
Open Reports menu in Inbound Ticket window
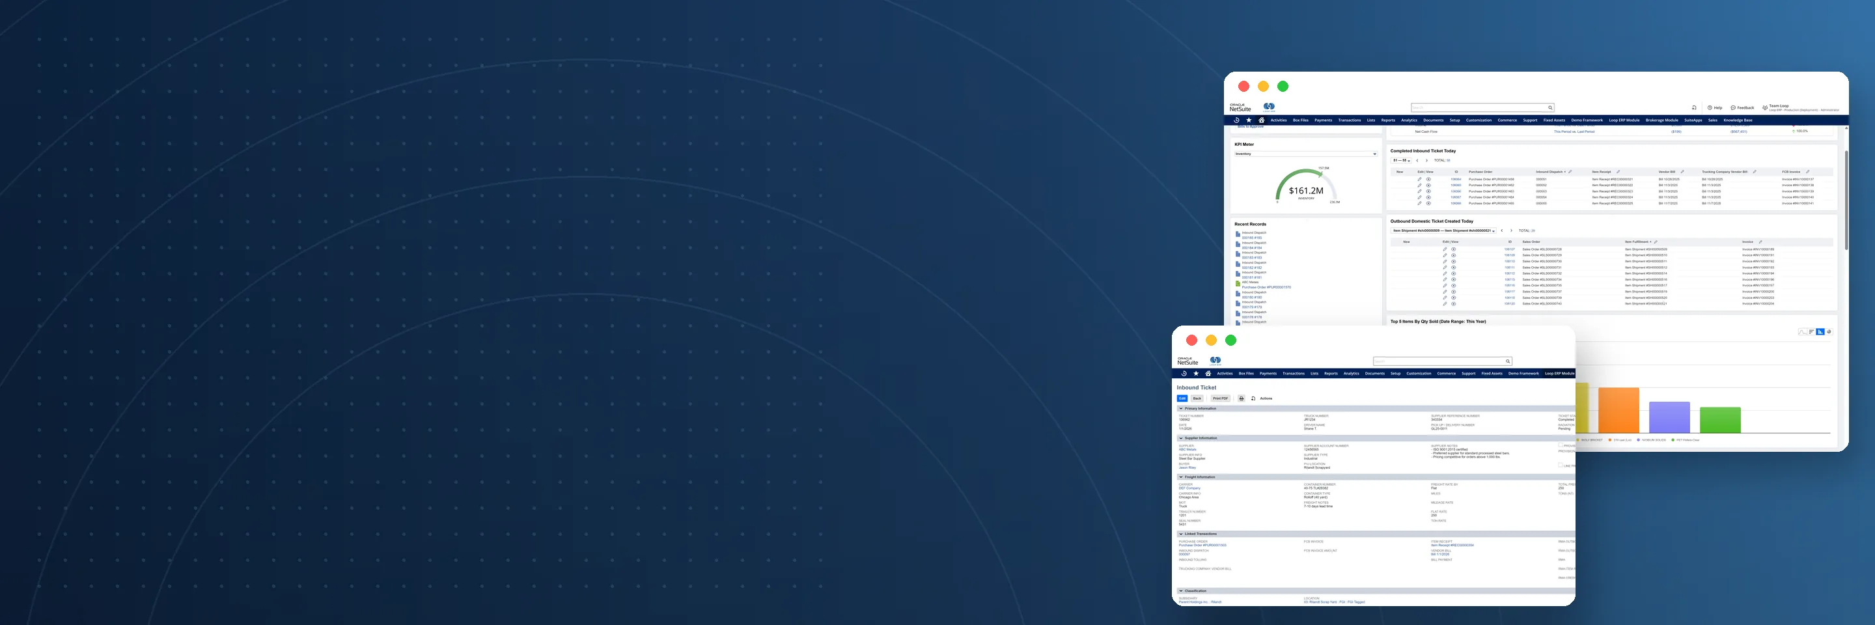(x=1331, y=374)
